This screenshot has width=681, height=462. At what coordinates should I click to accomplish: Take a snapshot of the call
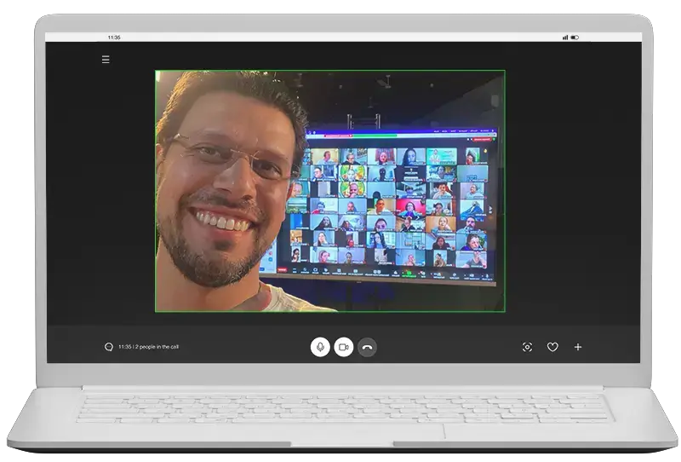(527, 347)
